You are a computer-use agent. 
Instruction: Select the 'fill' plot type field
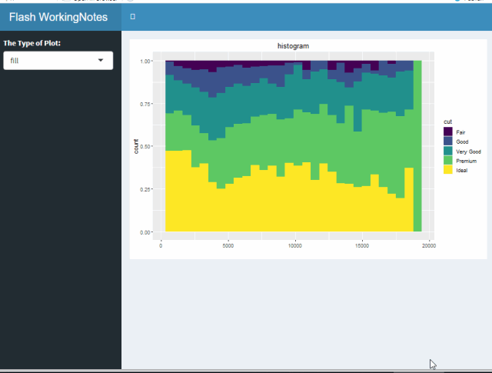pyautogui.click(x=58, y=61)
